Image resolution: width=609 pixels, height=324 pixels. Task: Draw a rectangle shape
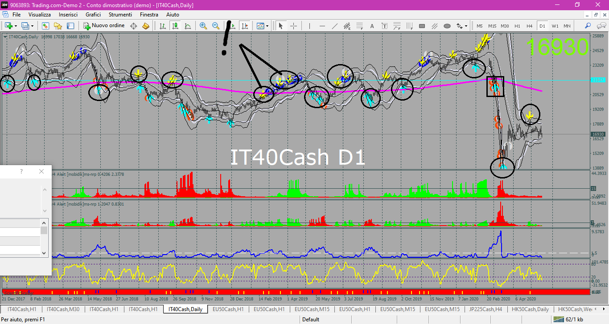coord(422,26)
